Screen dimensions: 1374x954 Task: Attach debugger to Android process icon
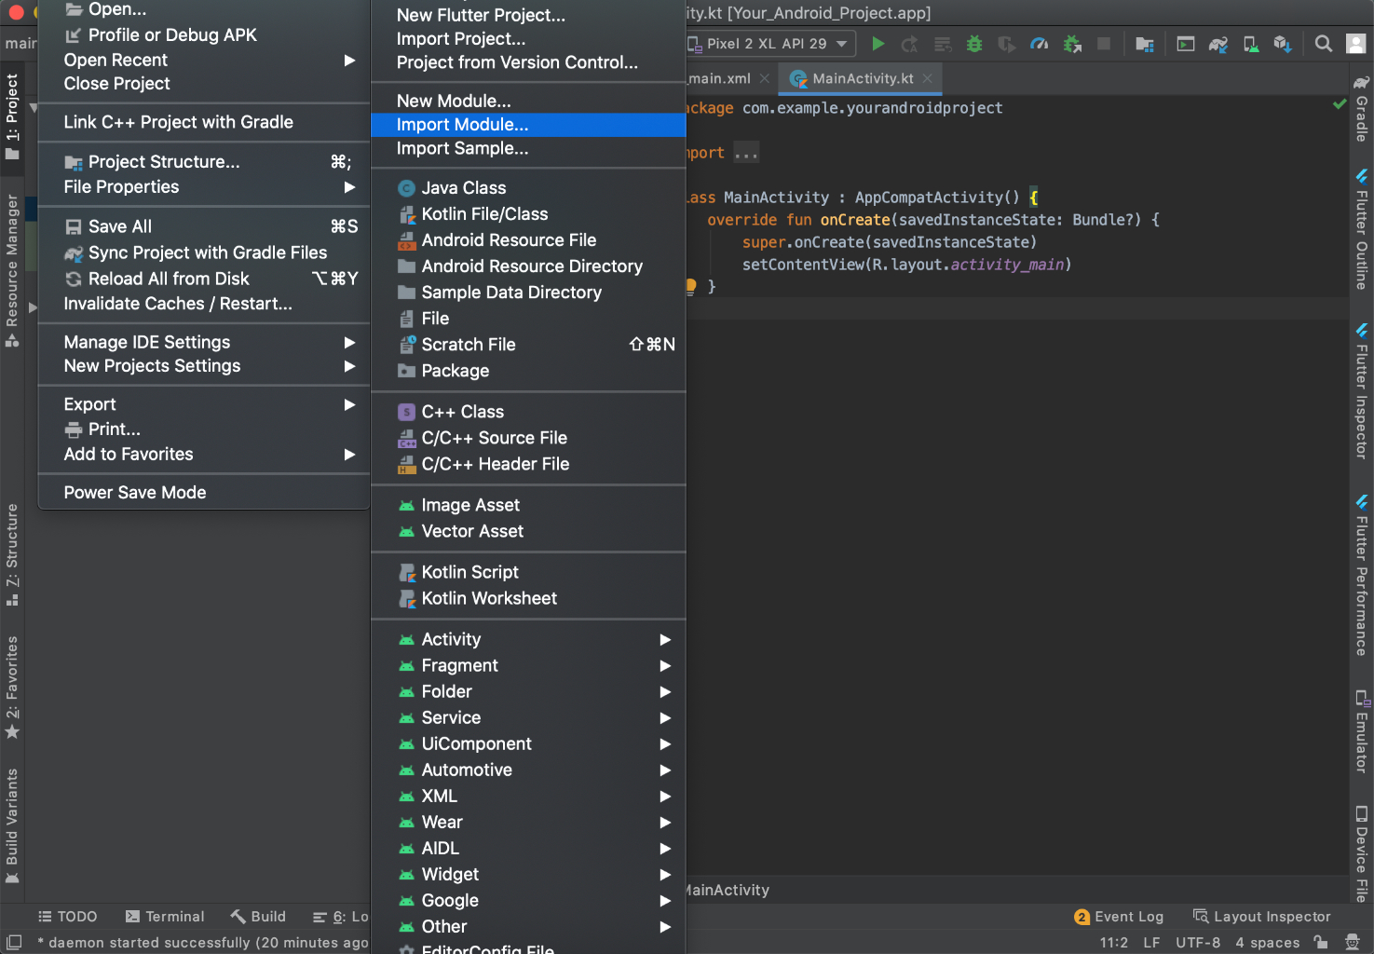1072,44
